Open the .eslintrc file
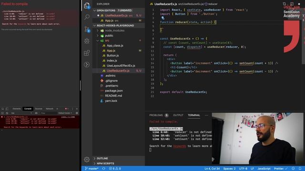The height and width of the screenshot is (171, 305). [119, 76]
